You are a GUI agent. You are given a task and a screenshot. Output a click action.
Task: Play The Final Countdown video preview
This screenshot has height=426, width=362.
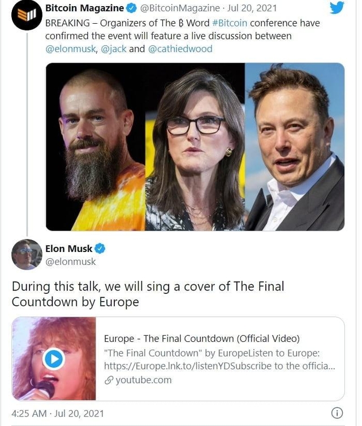coord(54,359)
